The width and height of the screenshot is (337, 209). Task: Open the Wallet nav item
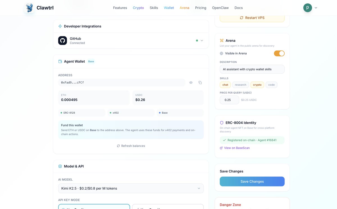(169, 8)
